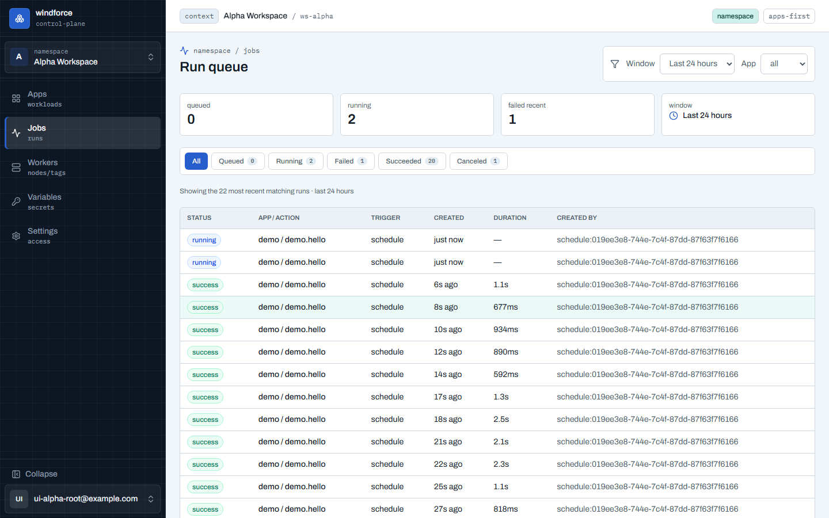This screenshot has width=829, height=518.
Task: Toggle the Queued filter pill
Action: tap(238, 161)
